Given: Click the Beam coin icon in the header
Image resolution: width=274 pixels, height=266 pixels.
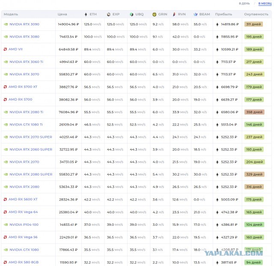Looking at the screenshot, I should [196, 14].
